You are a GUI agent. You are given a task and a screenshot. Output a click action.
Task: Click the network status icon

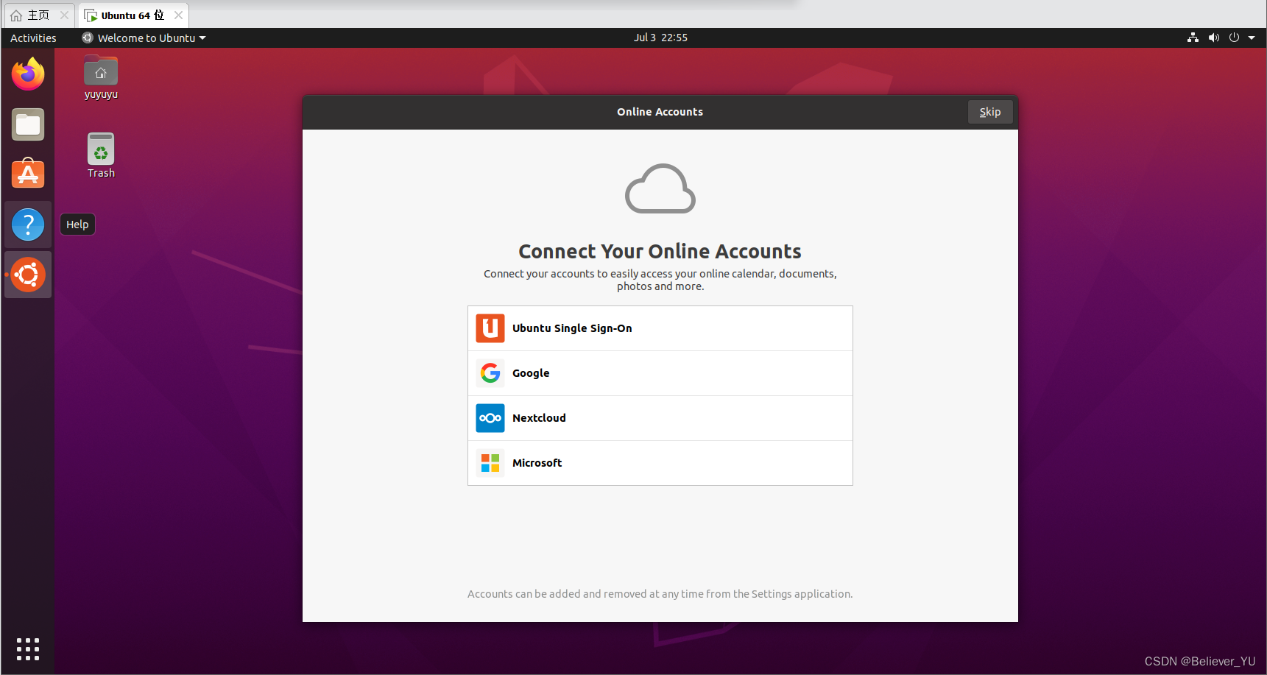pos(1193,38)
